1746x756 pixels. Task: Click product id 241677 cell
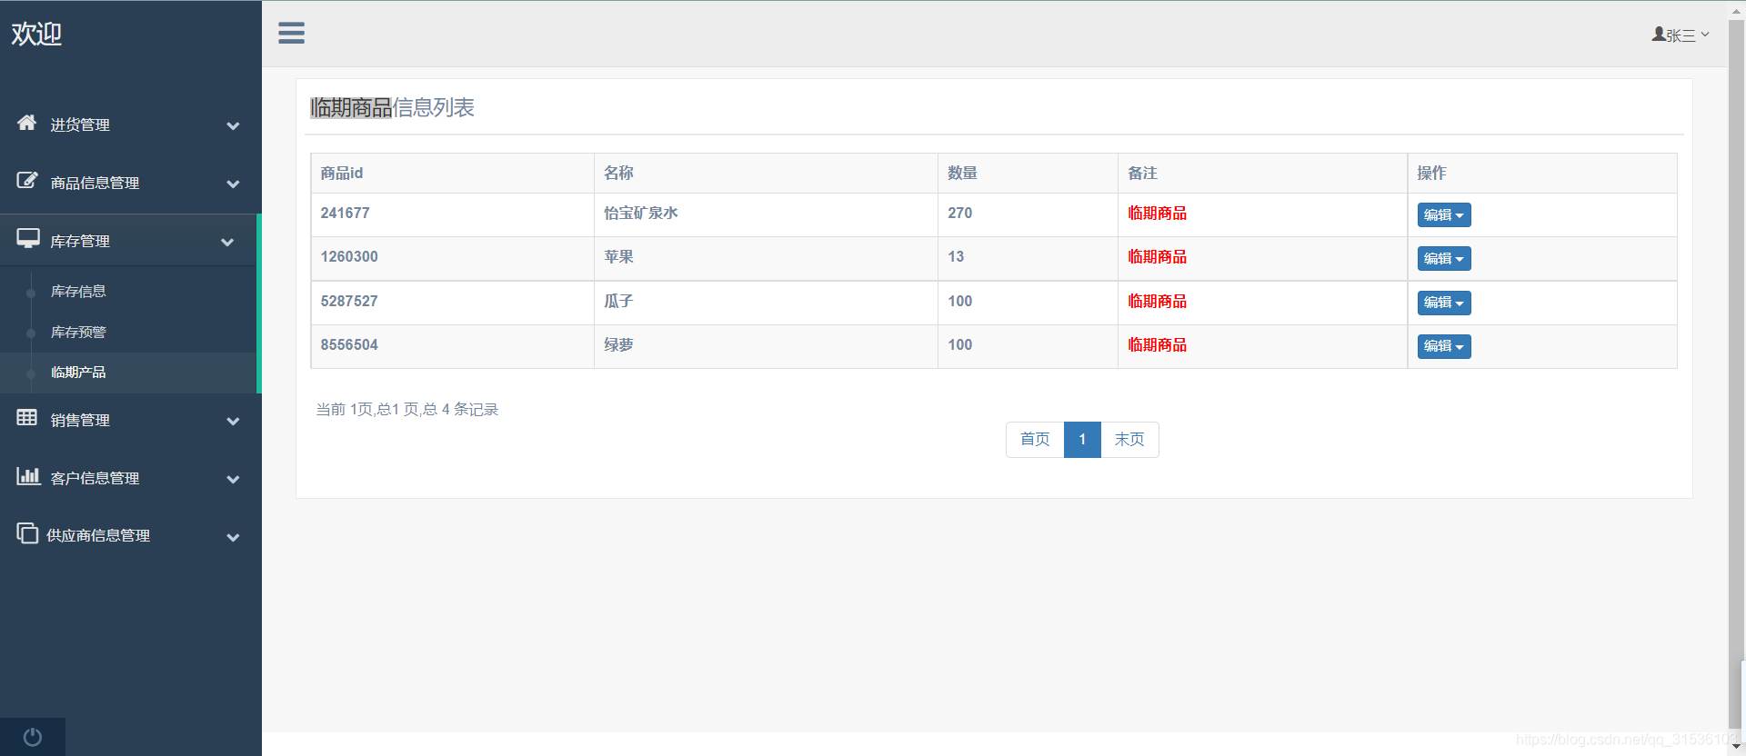pyautogui.click(x=453, y=214)
